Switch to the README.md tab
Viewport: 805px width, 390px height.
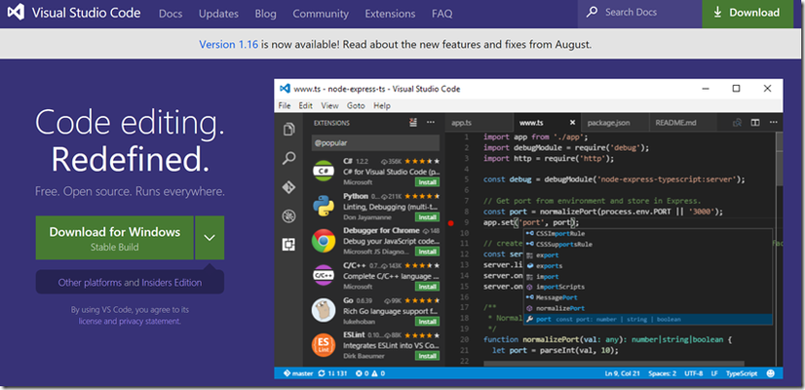682,123
